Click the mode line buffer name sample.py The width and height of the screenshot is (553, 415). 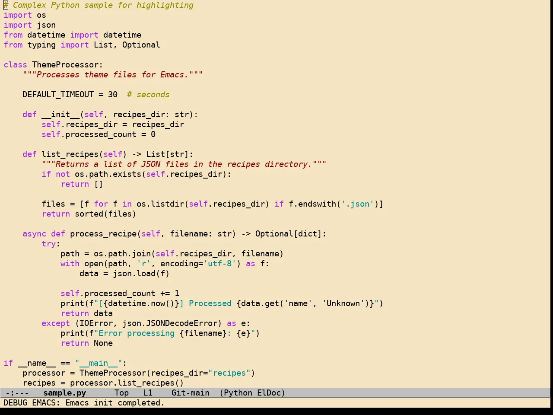pyautogui.click(x=64, y=393)
